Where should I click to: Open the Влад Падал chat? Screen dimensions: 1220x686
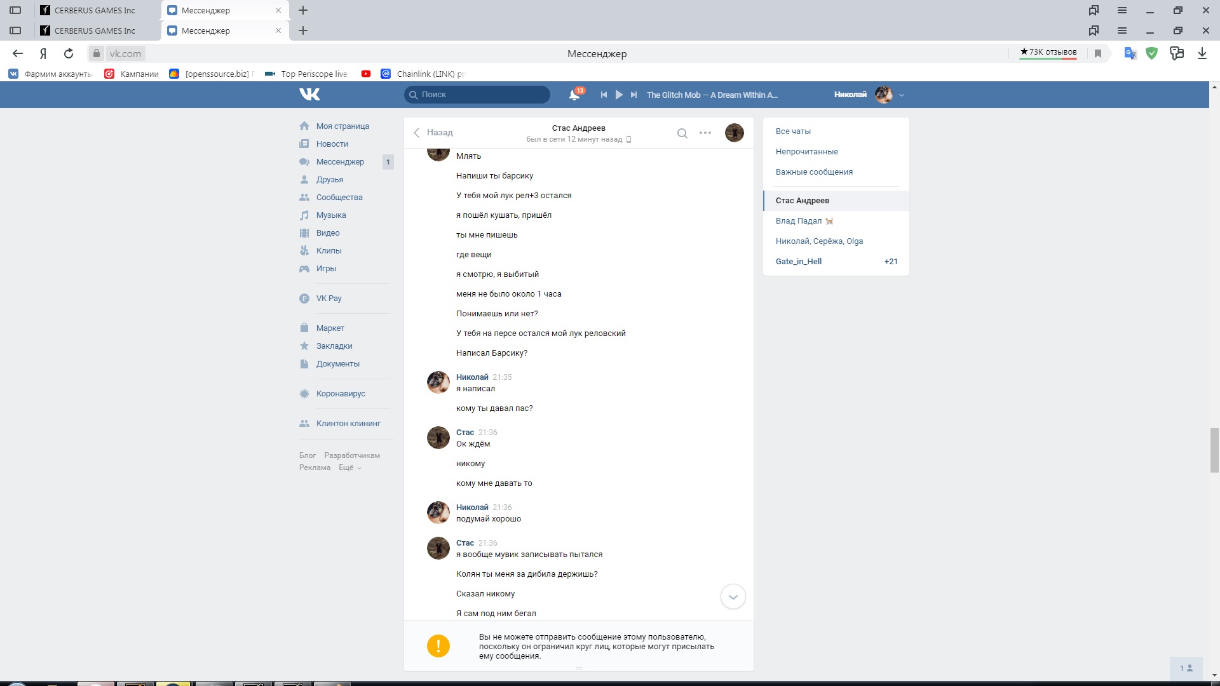(x=836, y=220)
